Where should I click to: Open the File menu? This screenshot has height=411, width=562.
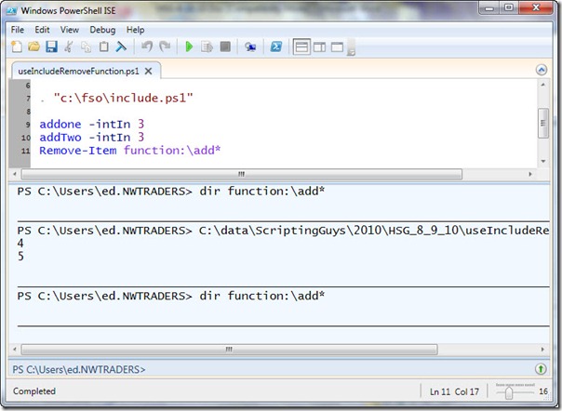click(17, 30)
